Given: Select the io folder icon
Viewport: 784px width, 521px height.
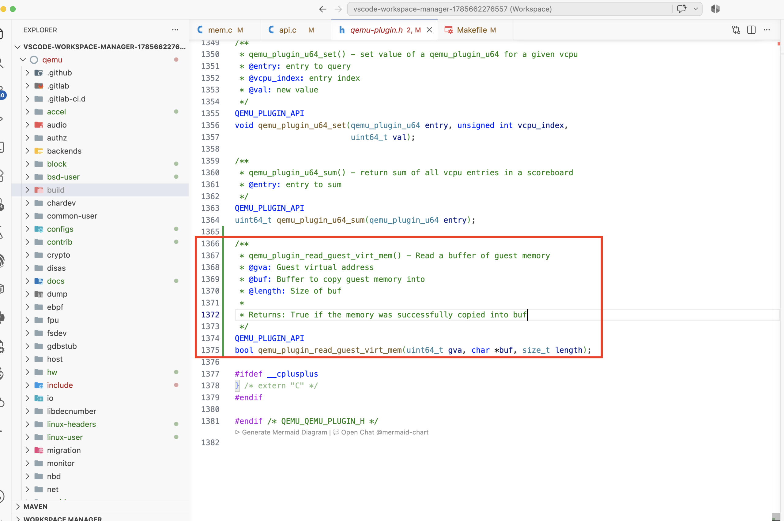Looking at the screenshot, I should tap(39, 398).
